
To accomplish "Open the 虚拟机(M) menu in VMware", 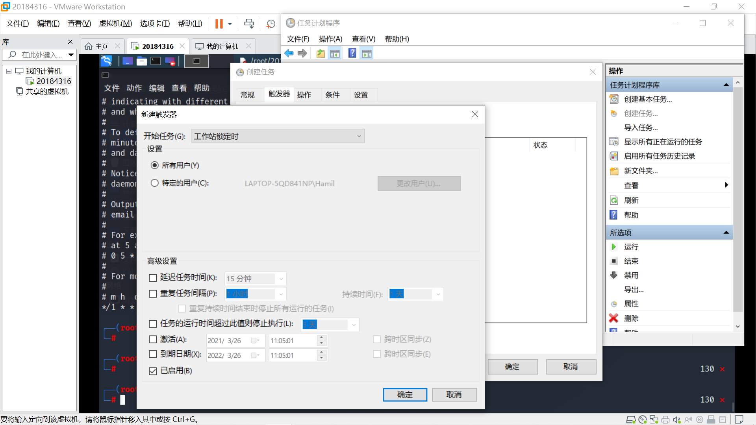I will coord(115,24).
